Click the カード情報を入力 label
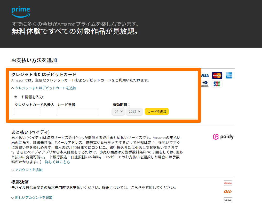Viewport: 262px width, 206px height. coord(29,97)
